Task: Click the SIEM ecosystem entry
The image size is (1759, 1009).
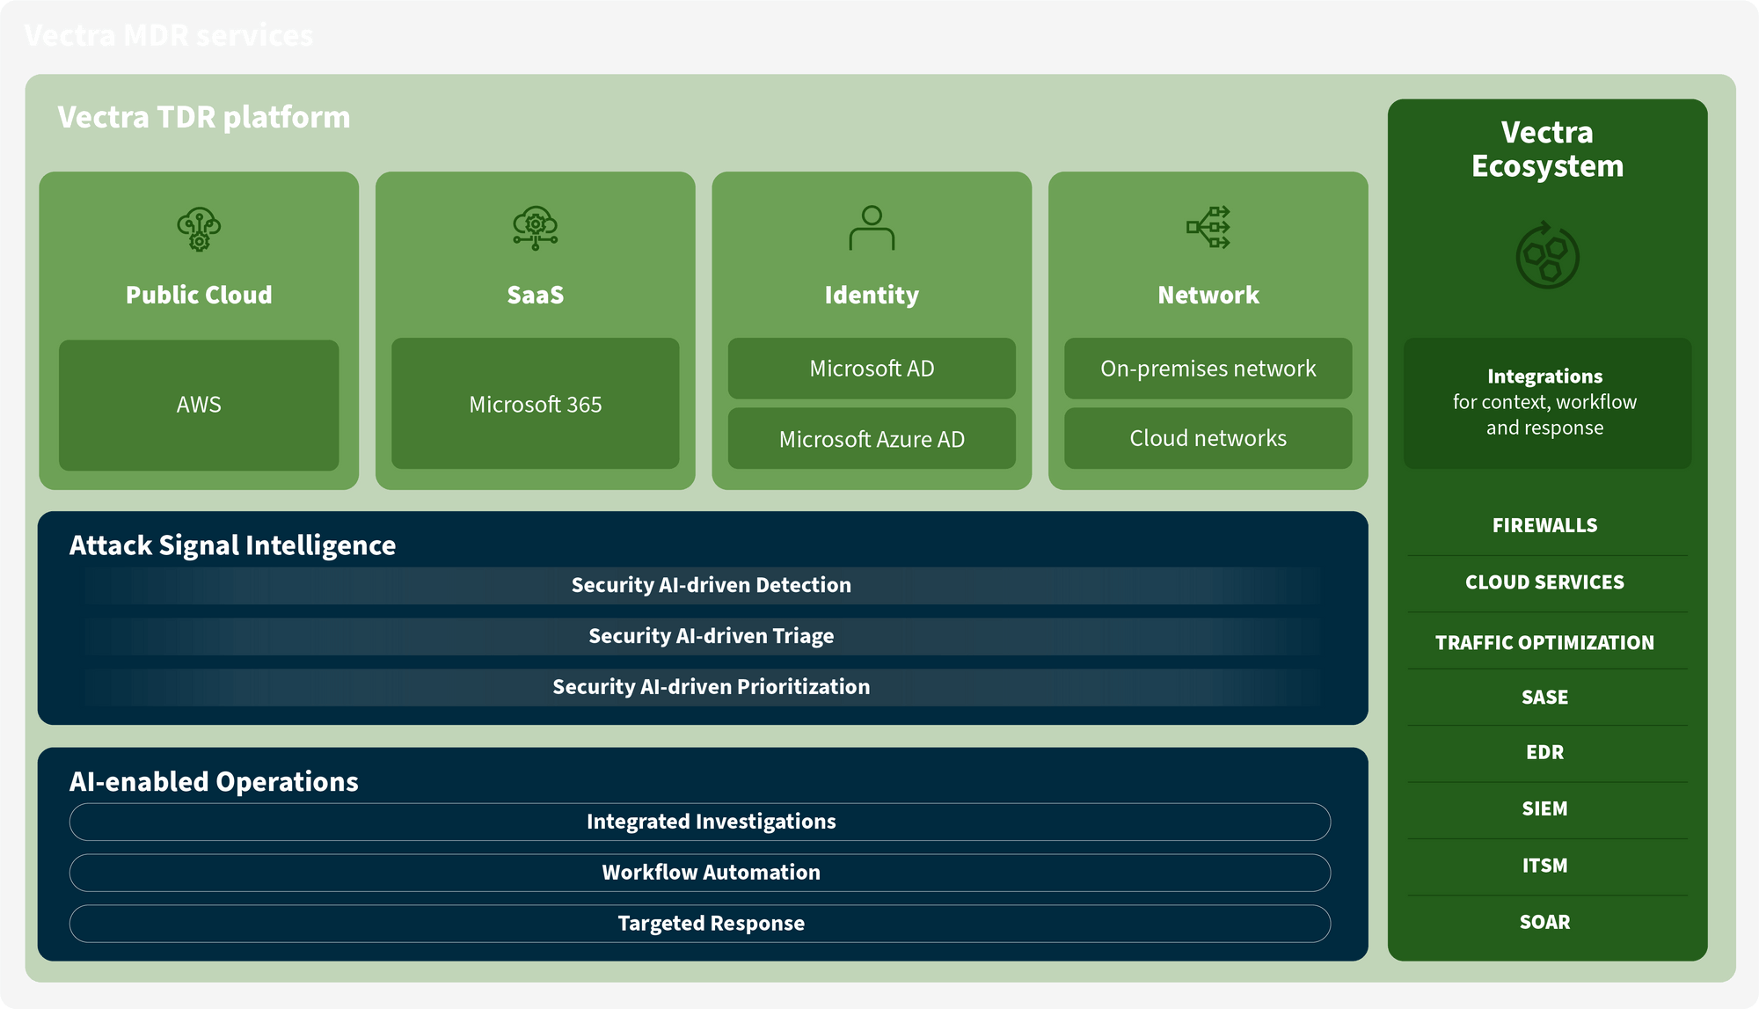Action: tap(1546, 808)
